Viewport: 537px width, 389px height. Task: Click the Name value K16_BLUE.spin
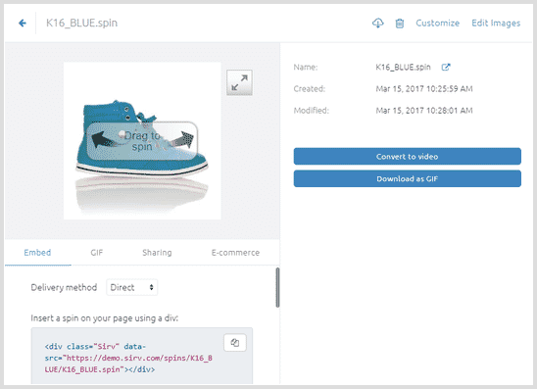[403, 67]
